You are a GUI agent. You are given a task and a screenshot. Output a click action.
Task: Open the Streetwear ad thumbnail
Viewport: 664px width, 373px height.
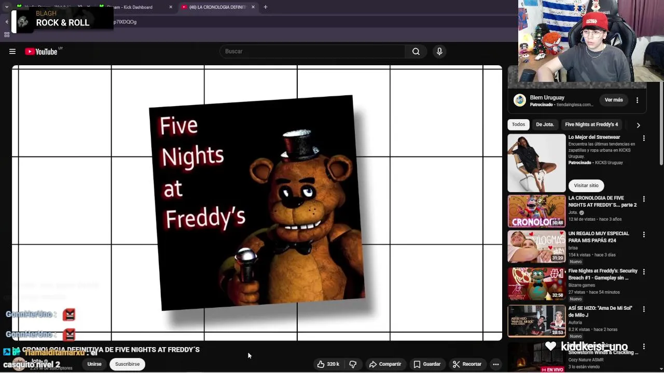[536, 163]
